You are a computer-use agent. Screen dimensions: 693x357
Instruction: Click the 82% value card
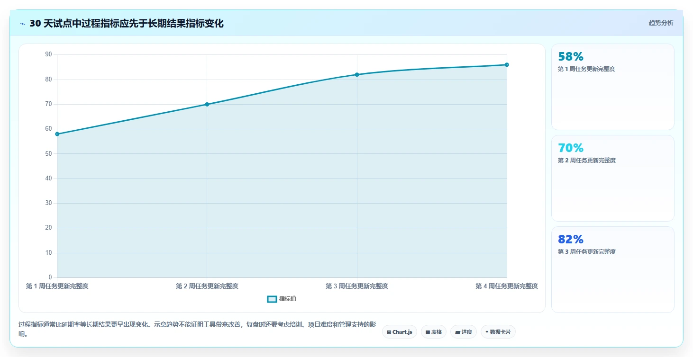click(612, 269)
